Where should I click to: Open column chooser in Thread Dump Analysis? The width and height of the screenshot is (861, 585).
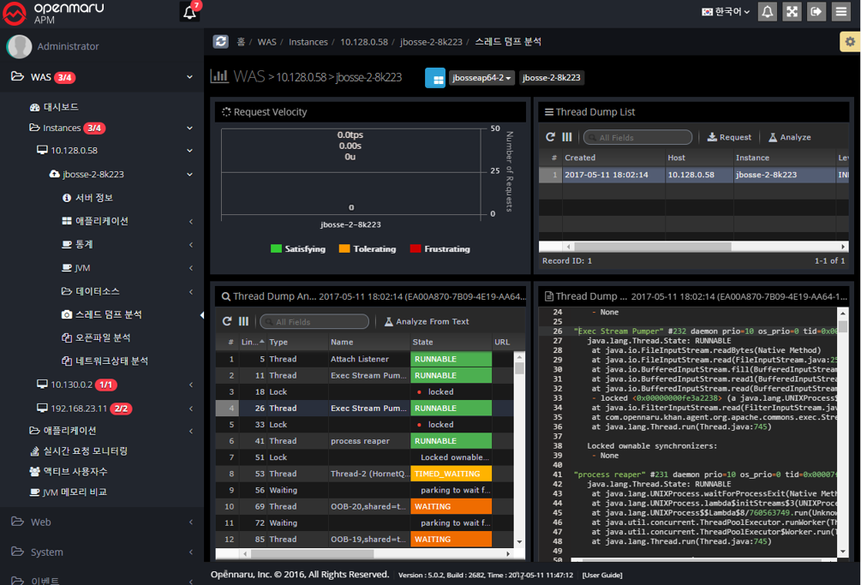pyautogui.click(x=243, y=321)
